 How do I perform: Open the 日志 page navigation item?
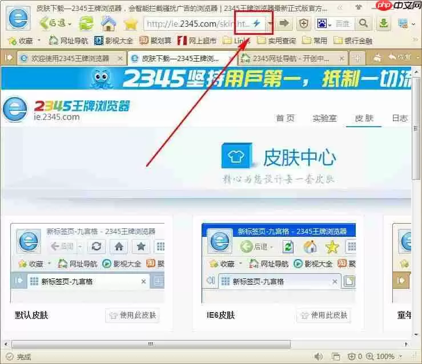tap(400, 118)
